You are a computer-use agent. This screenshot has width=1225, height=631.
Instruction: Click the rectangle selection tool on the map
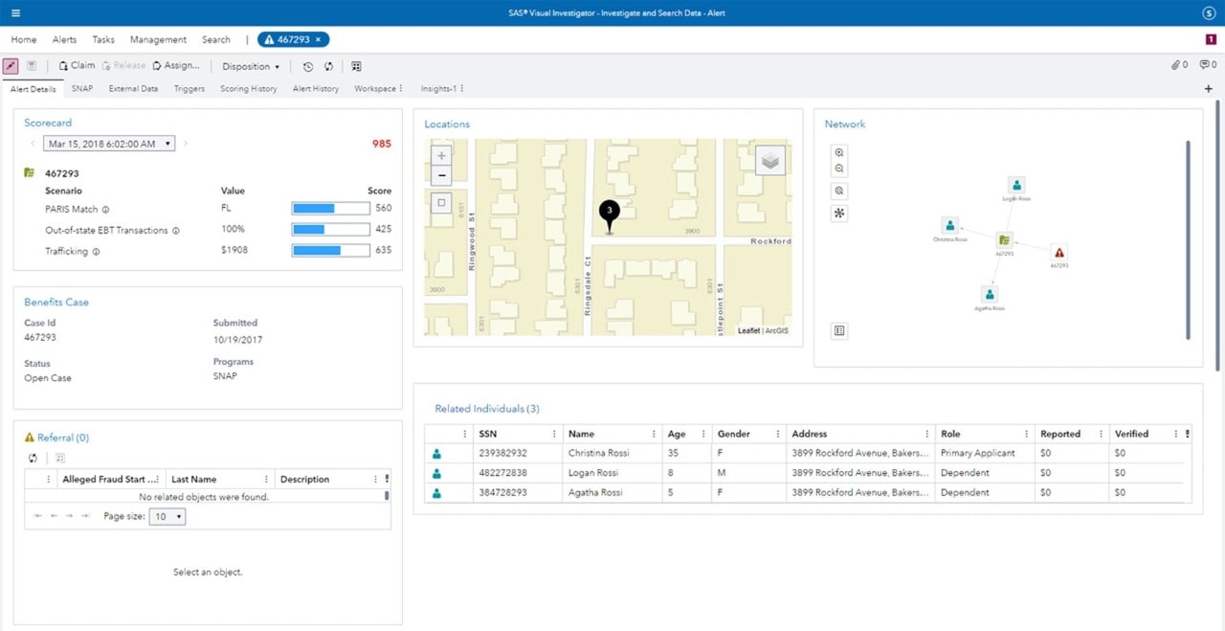(x=440, y=202)
